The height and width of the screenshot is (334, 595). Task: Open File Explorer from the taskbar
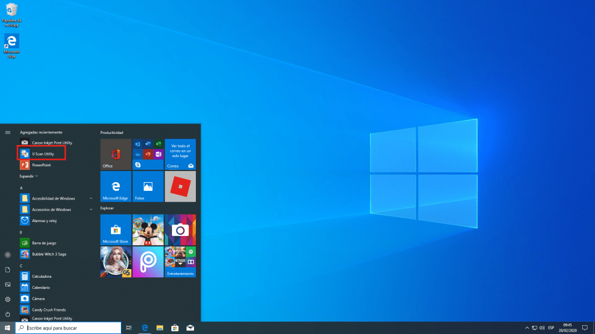[160, 328]
